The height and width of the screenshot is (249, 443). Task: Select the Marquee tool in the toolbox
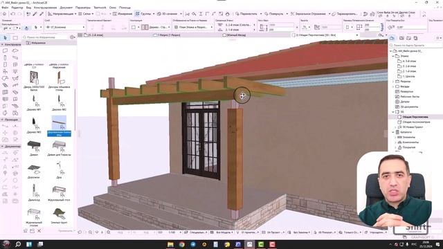[x=15, y=38]
